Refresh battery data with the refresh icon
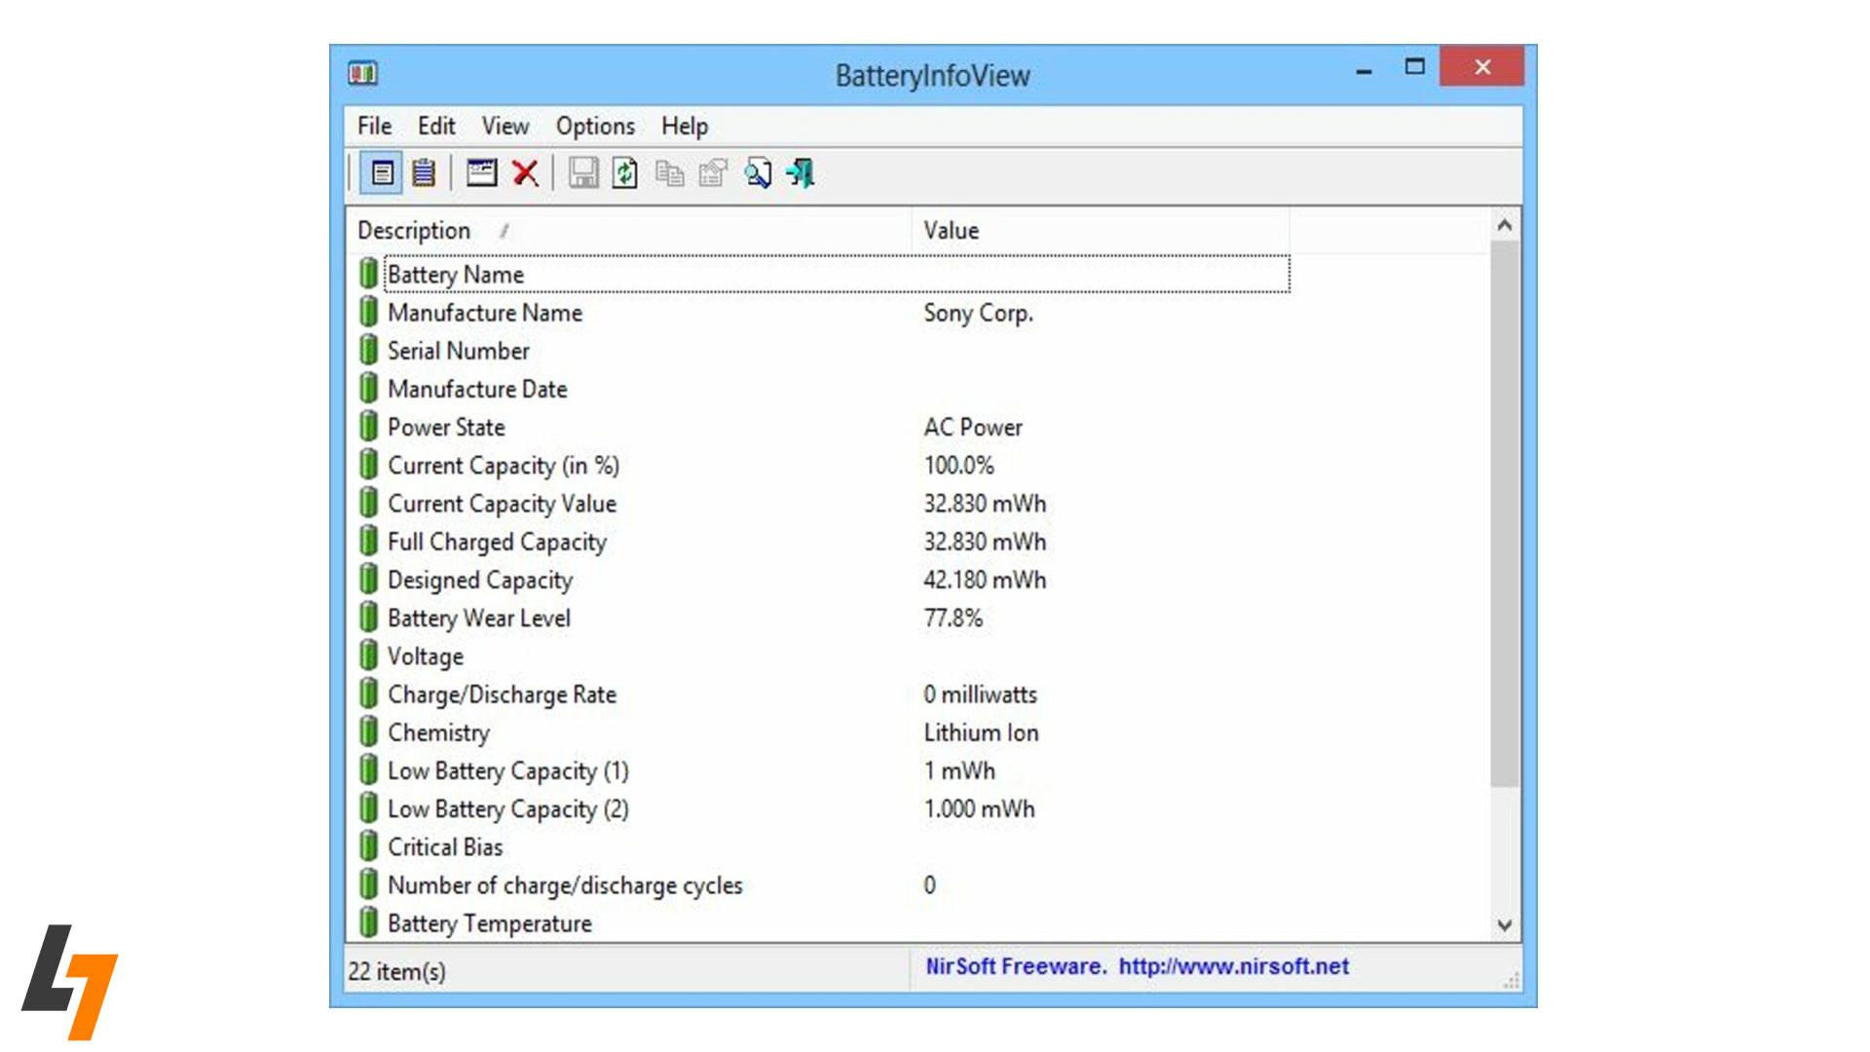1870x1052 pixels. click(624, 173)
